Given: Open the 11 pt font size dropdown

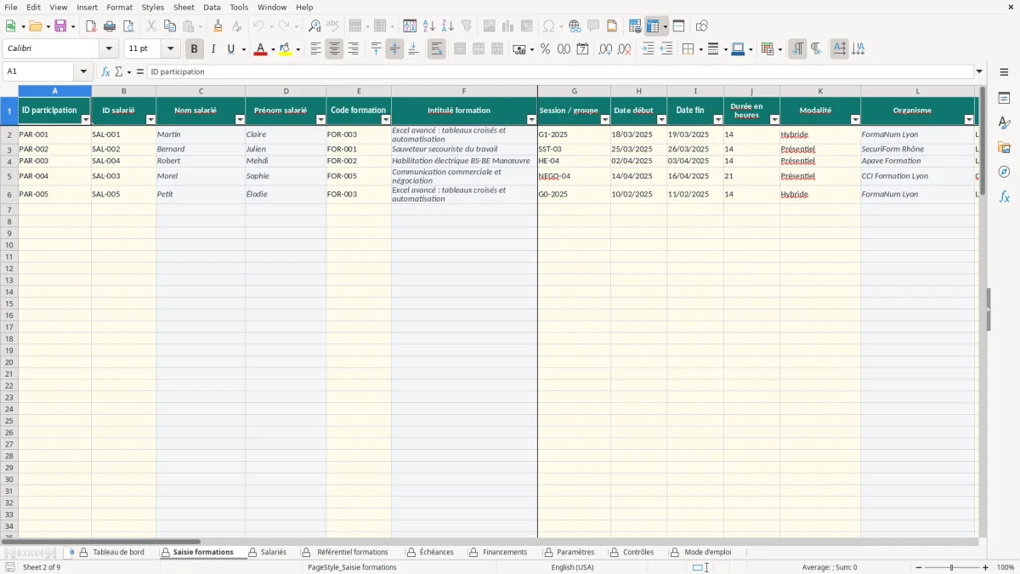Looking at the screenshot, I should 171,49.
